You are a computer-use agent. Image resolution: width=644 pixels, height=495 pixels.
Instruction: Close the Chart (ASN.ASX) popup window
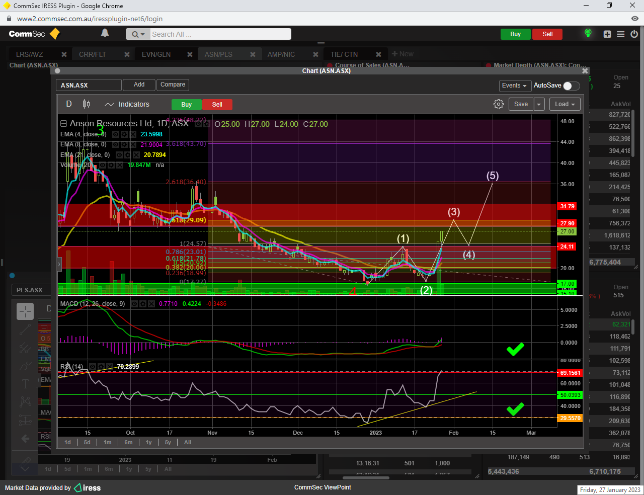coord(585,71)
